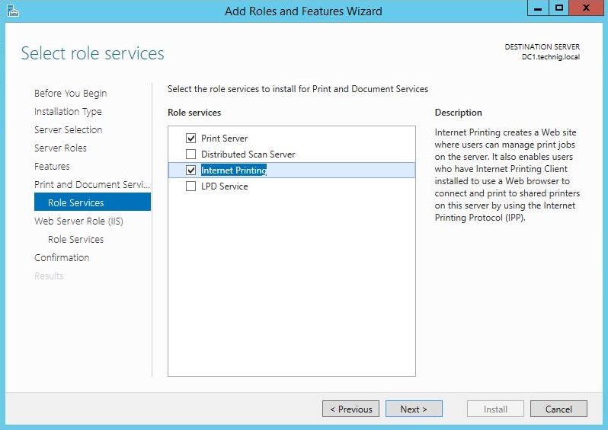Open Web Server Role (IIS) step
Image resolution: width=608 pixels, height=430 pixels.
pyautogui.click(x=78, y=221)
